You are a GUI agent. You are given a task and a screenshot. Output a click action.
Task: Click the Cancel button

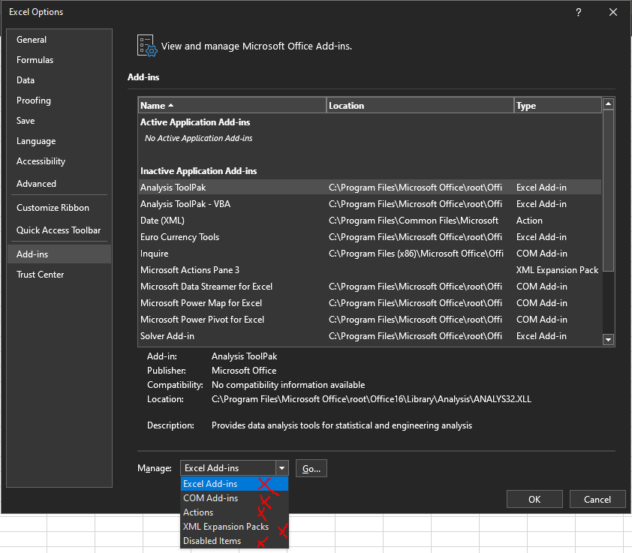pyautogui.click(x=597, y=500)
